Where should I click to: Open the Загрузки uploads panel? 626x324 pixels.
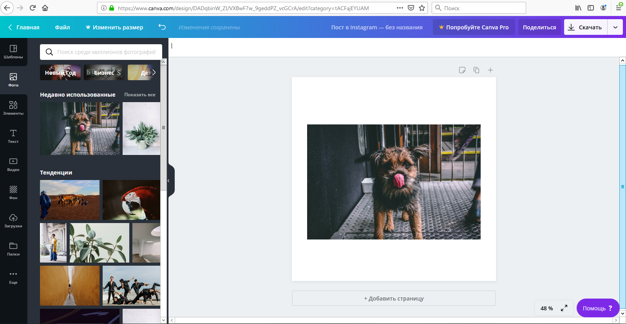pos(13,221)
